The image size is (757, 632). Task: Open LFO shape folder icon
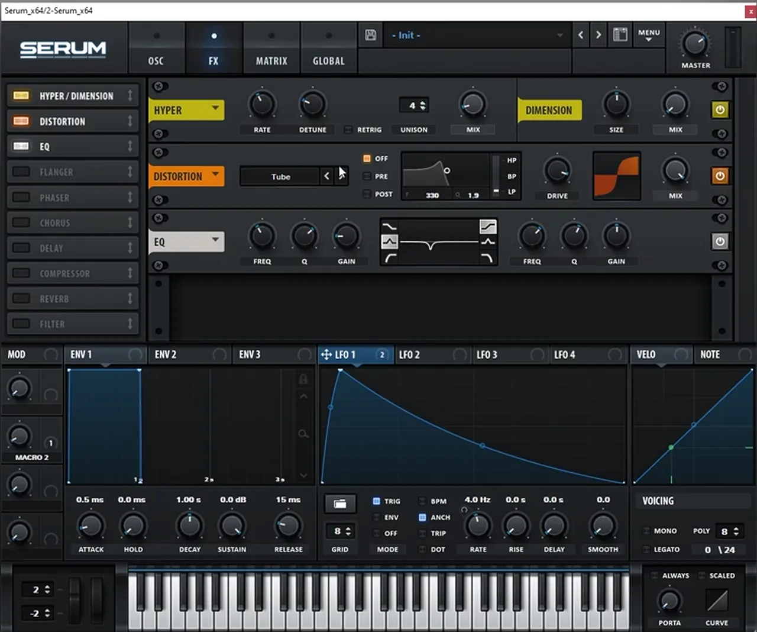pyautogui.click(x=340, y=504)
